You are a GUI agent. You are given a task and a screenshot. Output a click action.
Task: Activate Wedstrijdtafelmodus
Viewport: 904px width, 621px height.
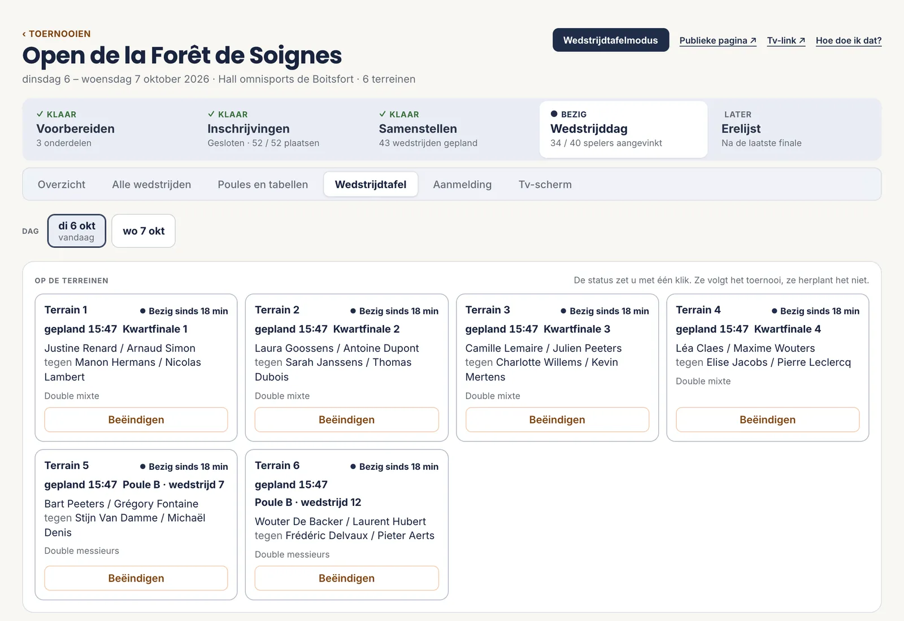point(611,40)
